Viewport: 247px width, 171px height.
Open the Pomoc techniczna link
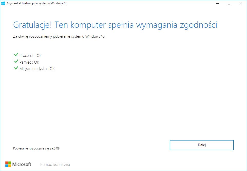pos(55,165)
